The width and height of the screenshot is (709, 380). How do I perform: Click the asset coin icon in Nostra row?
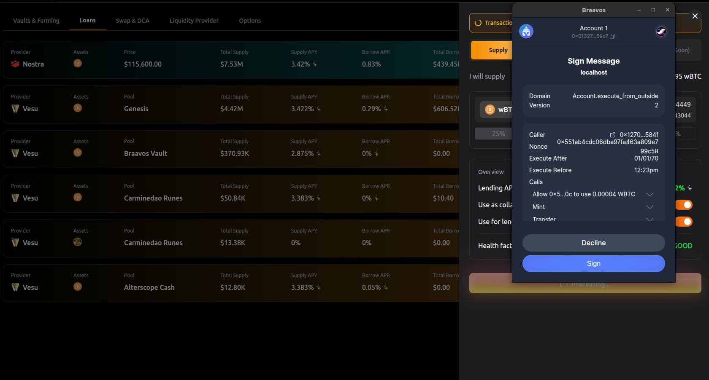pyautogui.click(x=78, y=63)
